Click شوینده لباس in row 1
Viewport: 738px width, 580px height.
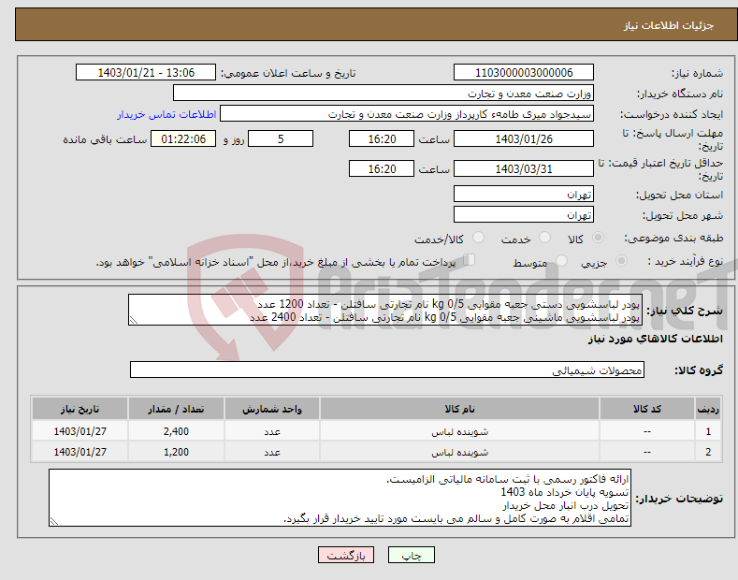[460, 431]
